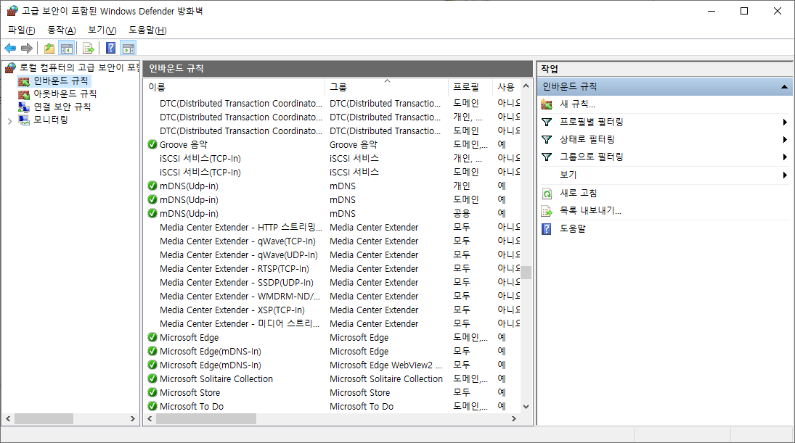The height and width of the screenshot is (443, 795).
Task: Click the root 로컬 컴퓨터 firewall icon
Action: point(10,67)
